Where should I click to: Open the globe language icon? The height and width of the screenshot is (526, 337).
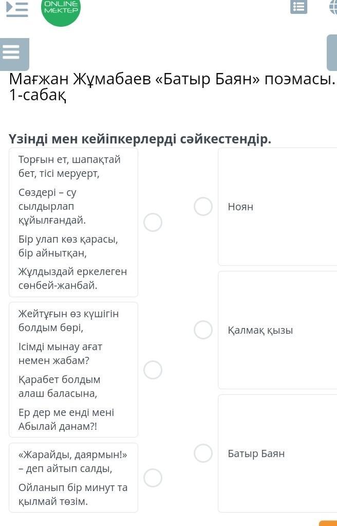pos(333,7)
